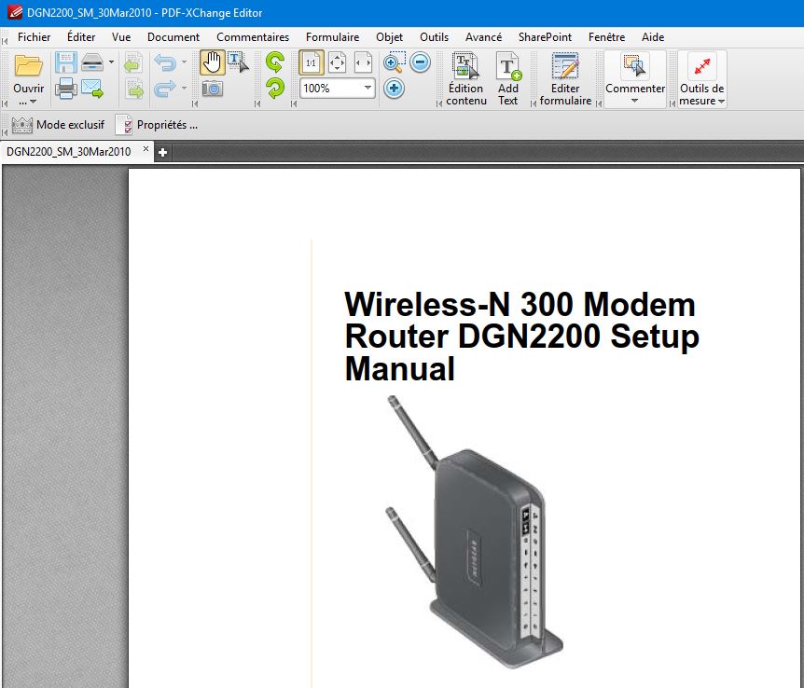Close the DGN2200_SM_30Mar2010 tab
Viewport: 804px width, 688px height.
[x=146, y=149]
